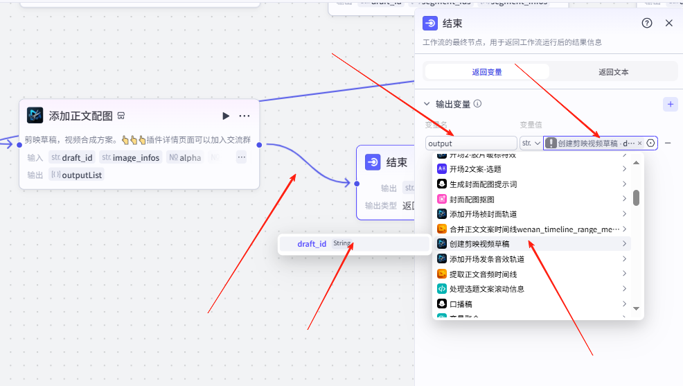Screen dimensions: 683x386
Task: Click the help icon in 结束 panel header
Action: click(647, 23)
